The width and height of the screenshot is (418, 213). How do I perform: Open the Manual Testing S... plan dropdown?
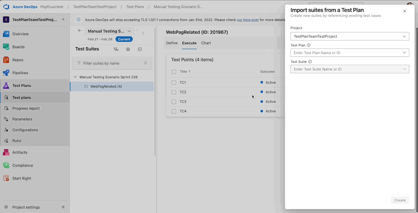[x=109, y=31]
